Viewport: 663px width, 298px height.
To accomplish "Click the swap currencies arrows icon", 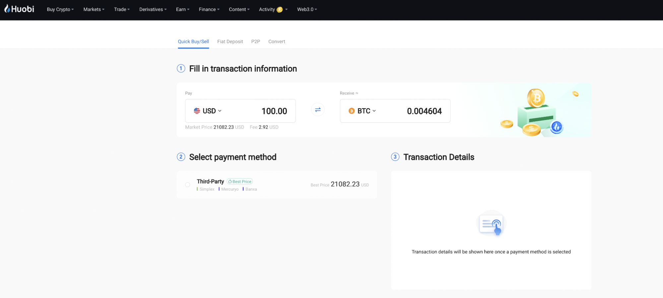I will pyautogui.click(x=317, y=110).
